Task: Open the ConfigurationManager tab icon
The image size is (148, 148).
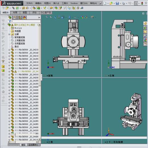Action: click(x=20, y=18)
